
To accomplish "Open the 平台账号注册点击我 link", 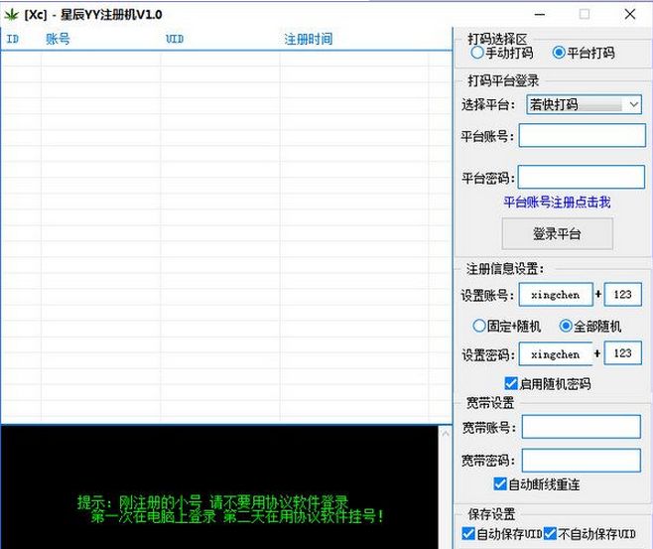I will click(x=557, y=203).
